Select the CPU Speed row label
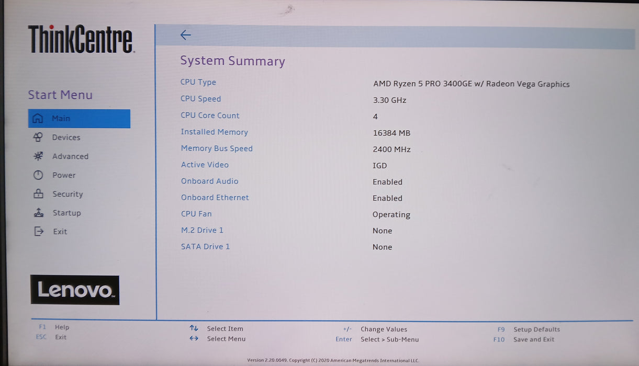The image size is (639, 366). click(201, 99)
